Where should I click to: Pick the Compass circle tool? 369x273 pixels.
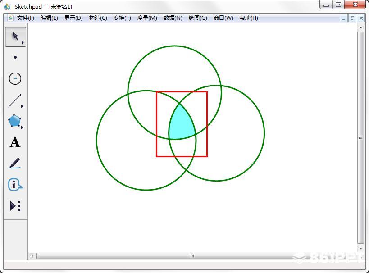coord(15,78)
